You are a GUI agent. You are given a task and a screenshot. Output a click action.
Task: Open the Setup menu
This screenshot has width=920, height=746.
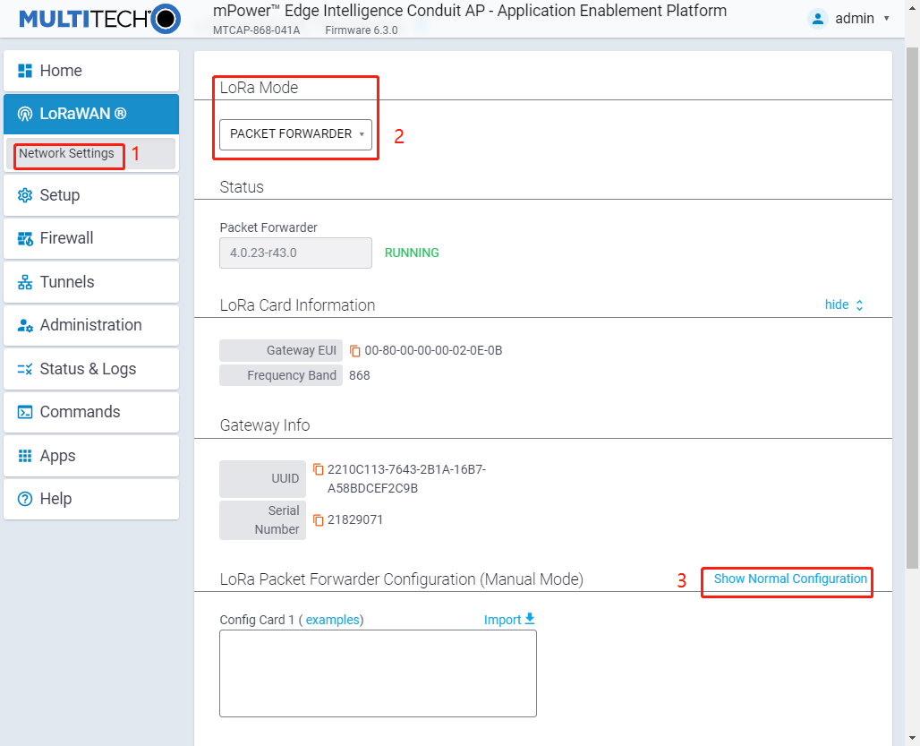91,195
